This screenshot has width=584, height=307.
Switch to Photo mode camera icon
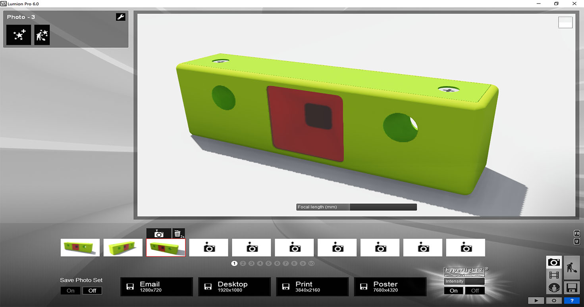pyautogui.click(x=554, y=262)
